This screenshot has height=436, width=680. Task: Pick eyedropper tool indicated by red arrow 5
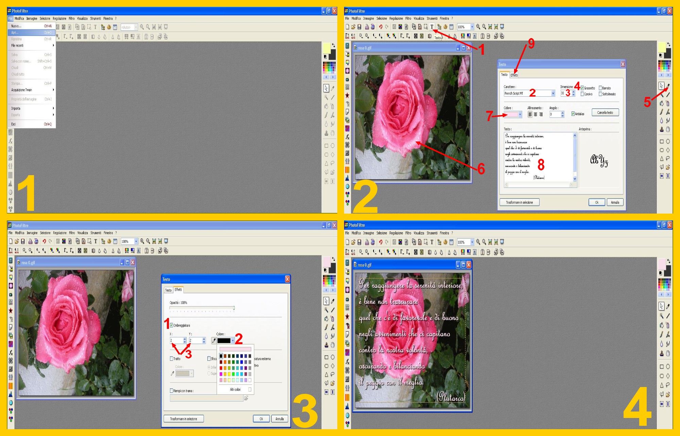pyautogui.click(x=668, y=86)
